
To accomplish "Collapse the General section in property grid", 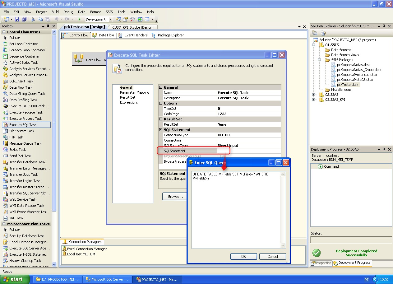I will 161,87.
